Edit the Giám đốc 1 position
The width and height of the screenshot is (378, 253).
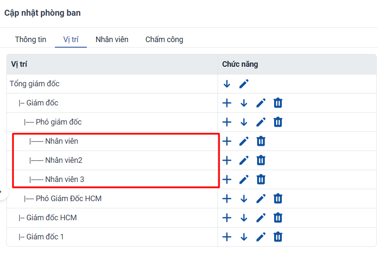pyautogui.click(x=261, y=237)
